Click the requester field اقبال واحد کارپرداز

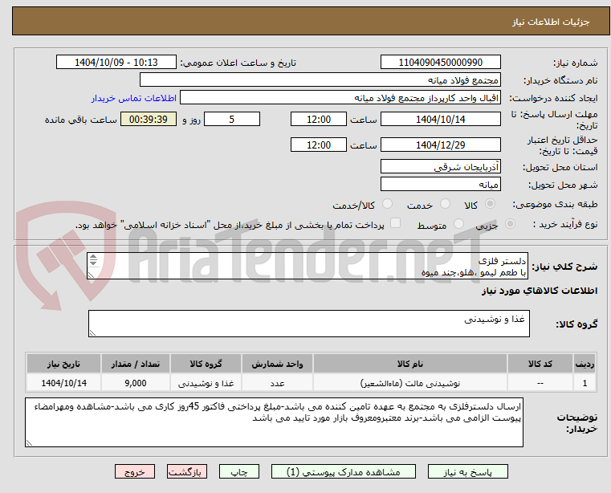click(340, 98)
